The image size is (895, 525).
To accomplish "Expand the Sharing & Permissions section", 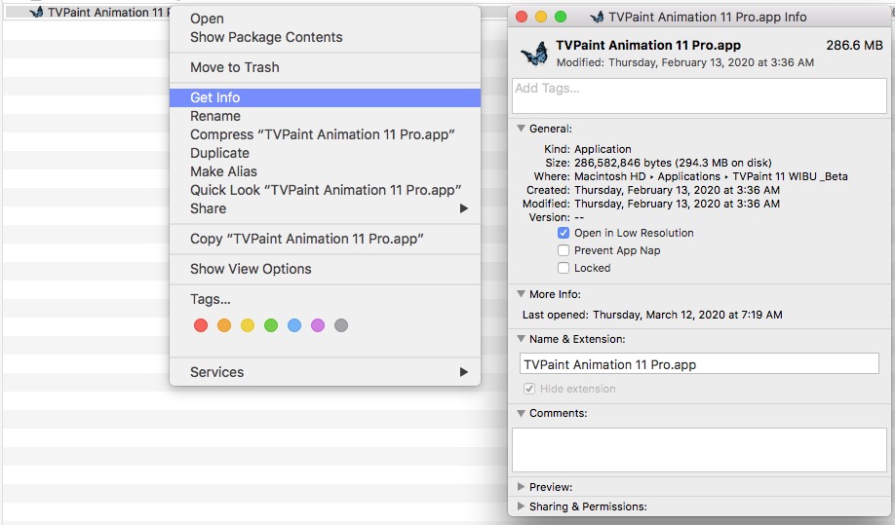I will [x=521, y=506].
